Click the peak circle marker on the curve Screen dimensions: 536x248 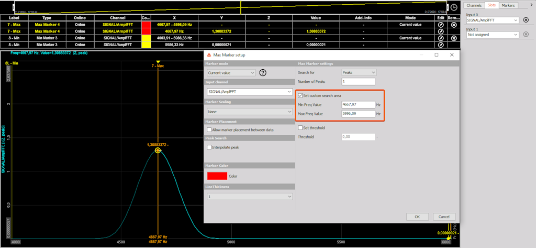click(158, 150)
